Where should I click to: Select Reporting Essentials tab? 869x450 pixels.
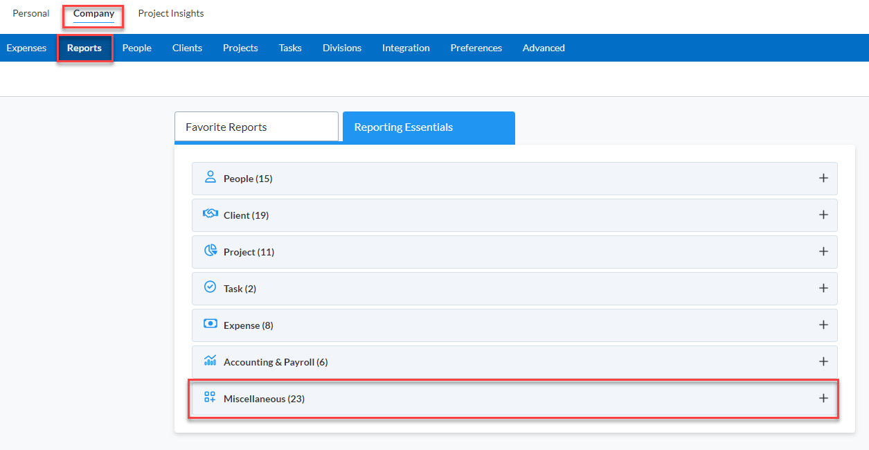pos(429,127)
